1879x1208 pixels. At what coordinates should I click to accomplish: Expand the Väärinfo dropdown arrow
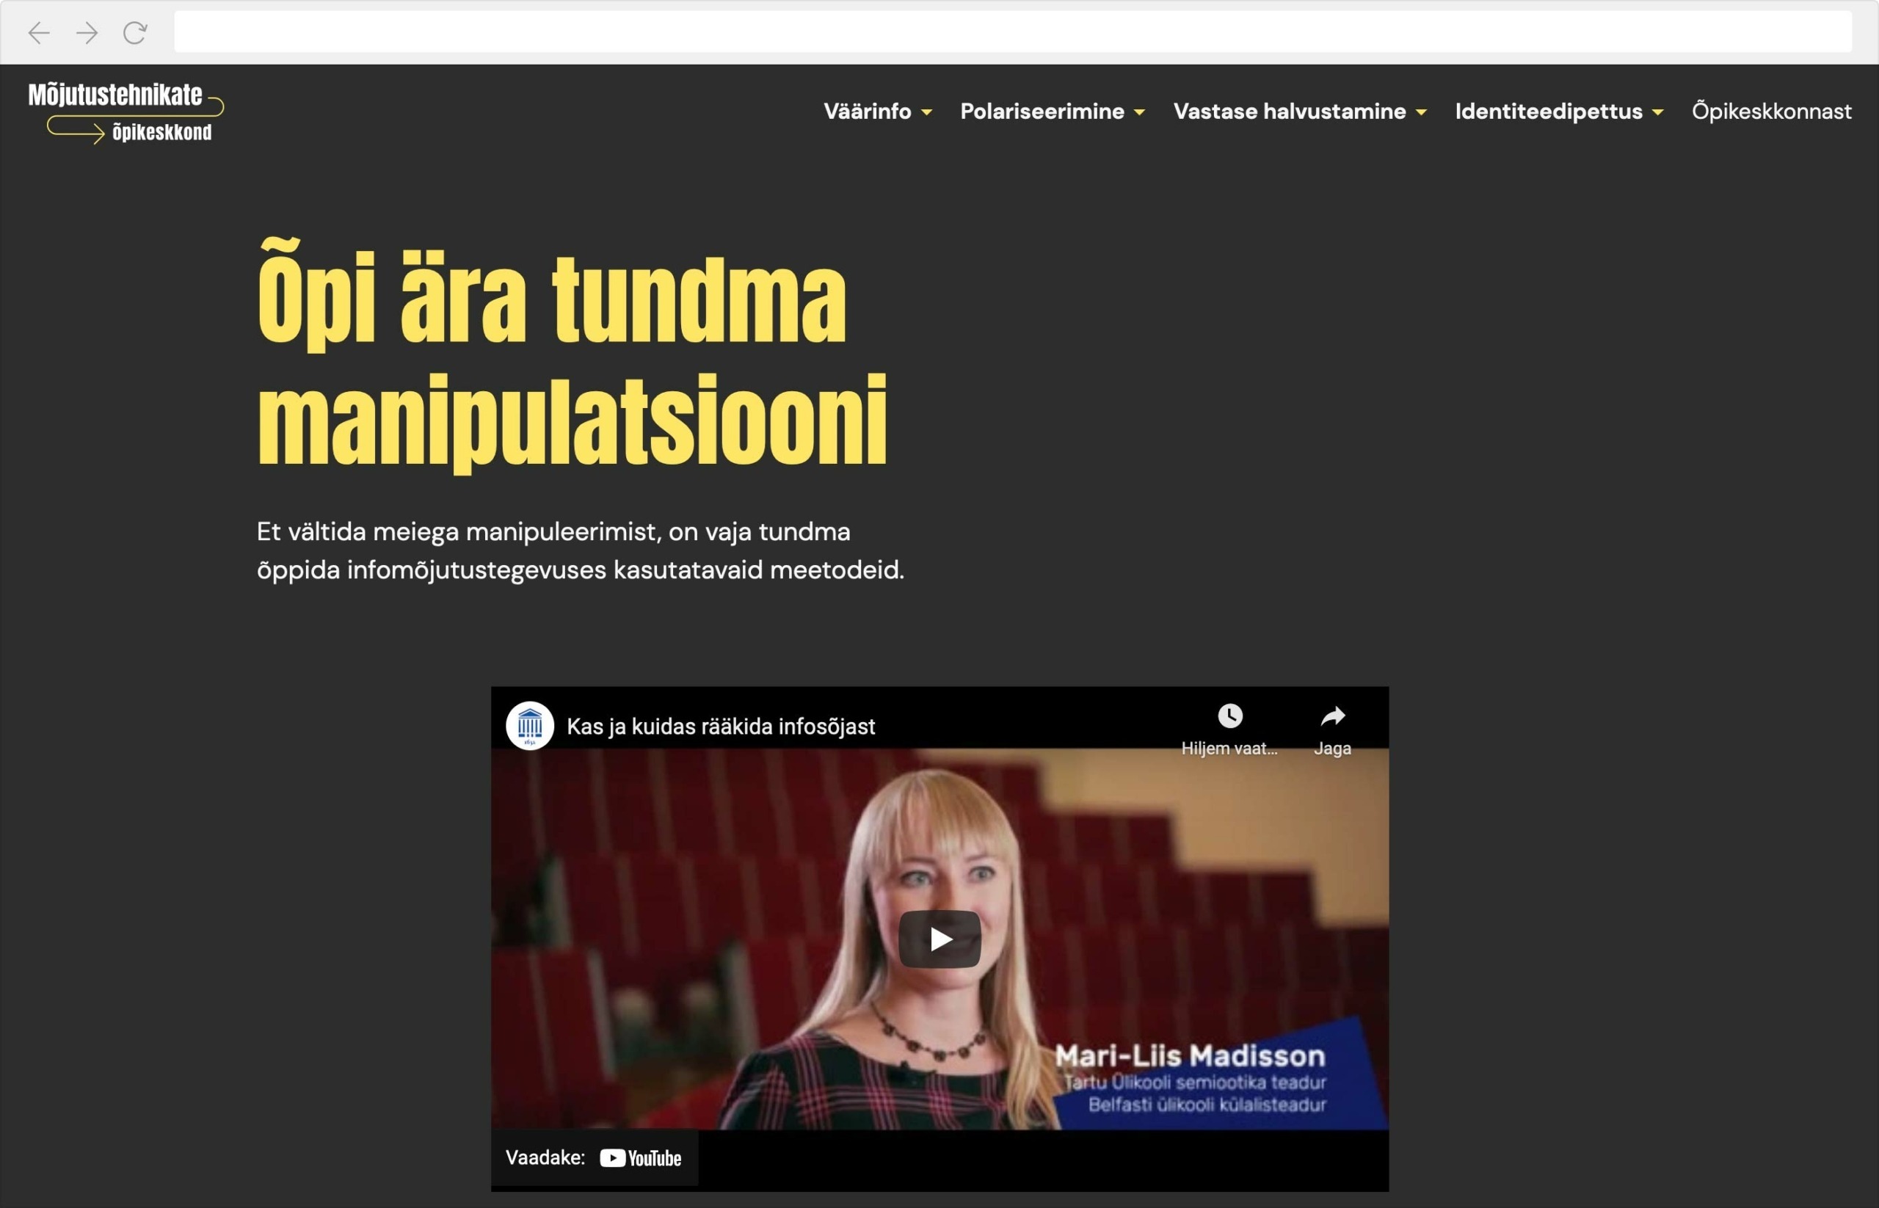[926, 113]
